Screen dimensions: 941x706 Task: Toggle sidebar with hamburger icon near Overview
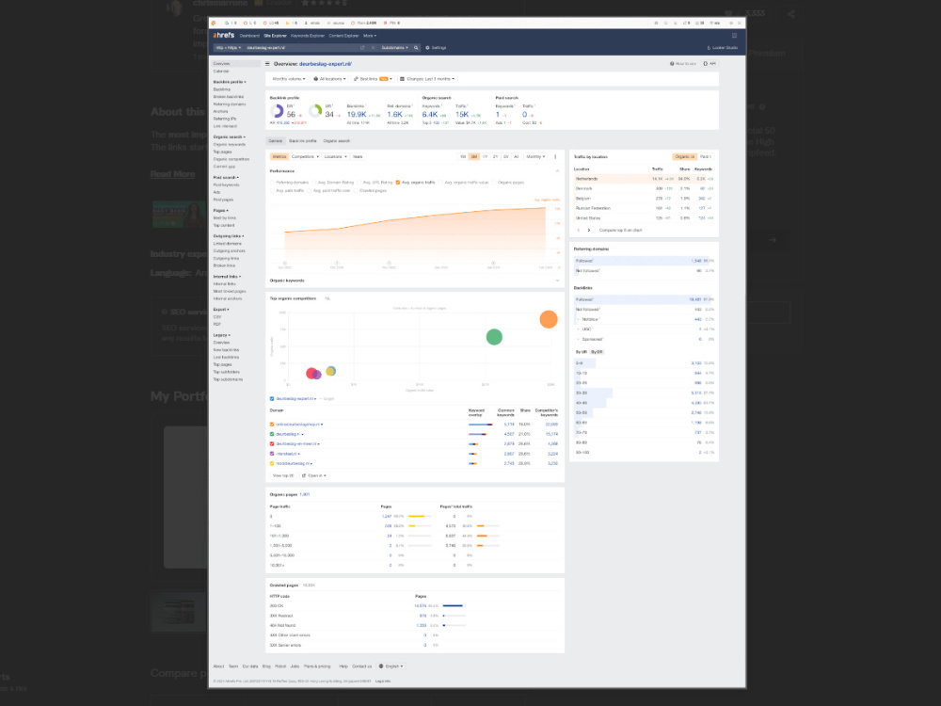click(267, 64)
